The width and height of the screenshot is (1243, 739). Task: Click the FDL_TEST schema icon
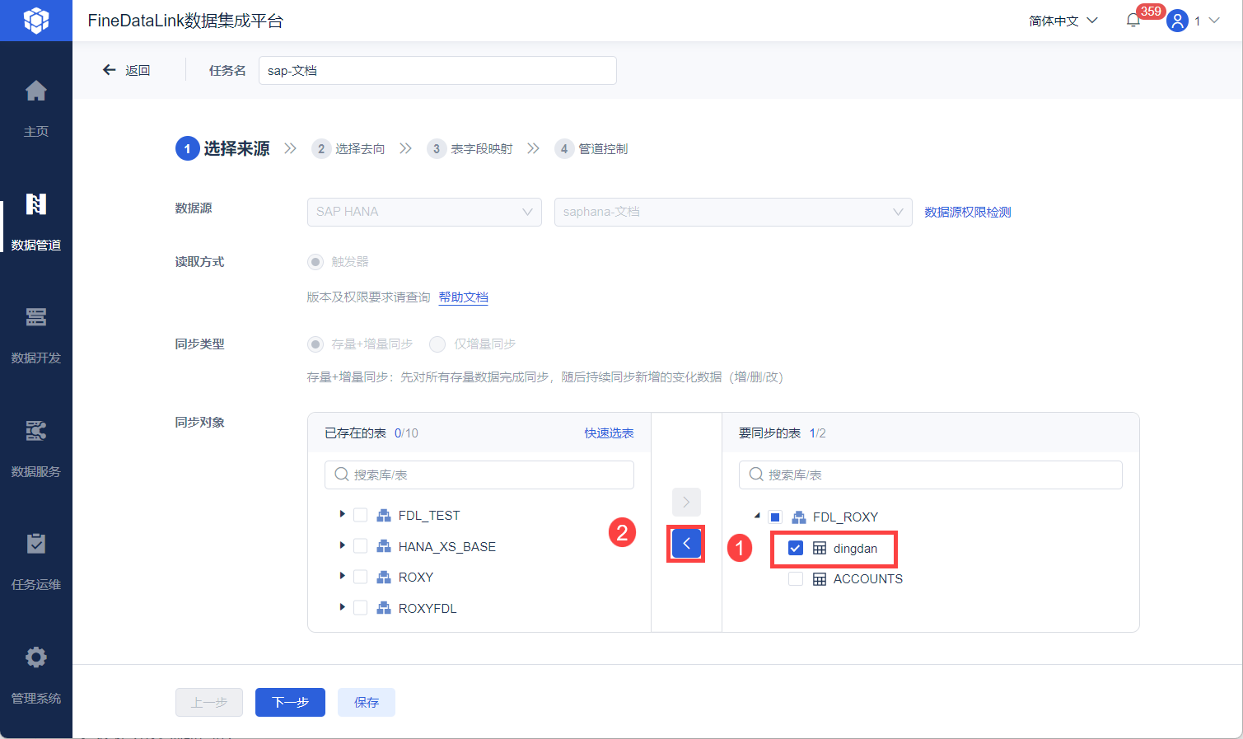click(x=384, y=516)
